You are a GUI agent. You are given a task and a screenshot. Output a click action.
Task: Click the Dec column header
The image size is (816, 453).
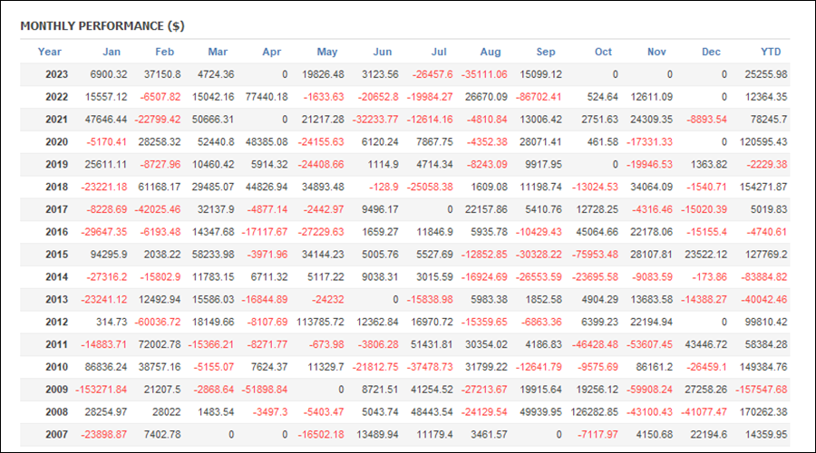[711, 52]
